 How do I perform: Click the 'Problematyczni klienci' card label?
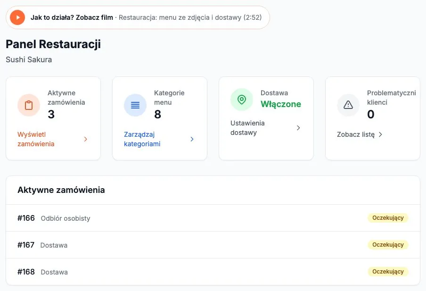(392, 98)
